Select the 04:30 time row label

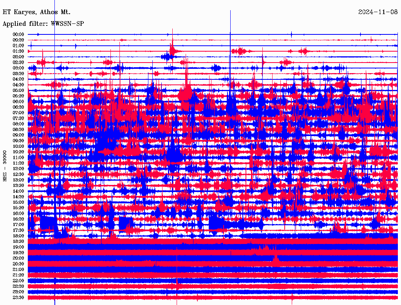tap(18, 85)
